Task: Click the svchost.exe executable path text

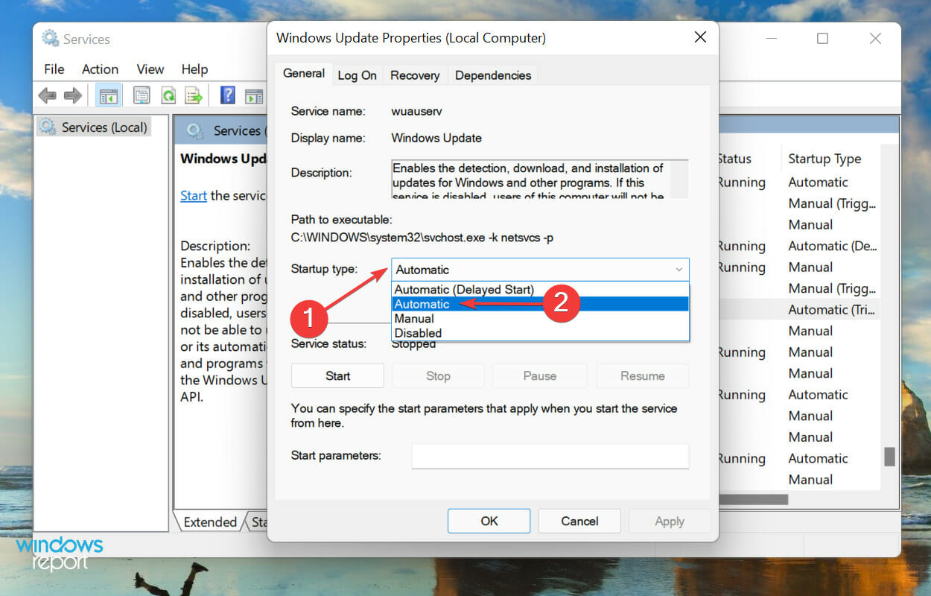Action: pos(422,238)
